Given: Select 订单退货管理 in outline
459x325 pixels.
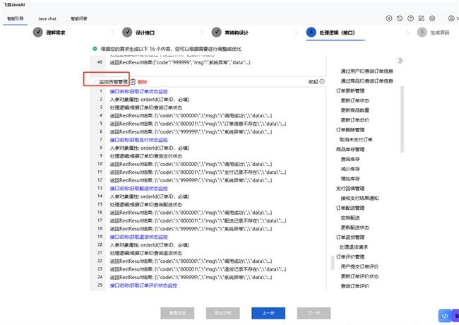Looking at the screenshot, I should click(x=350, y=237).
